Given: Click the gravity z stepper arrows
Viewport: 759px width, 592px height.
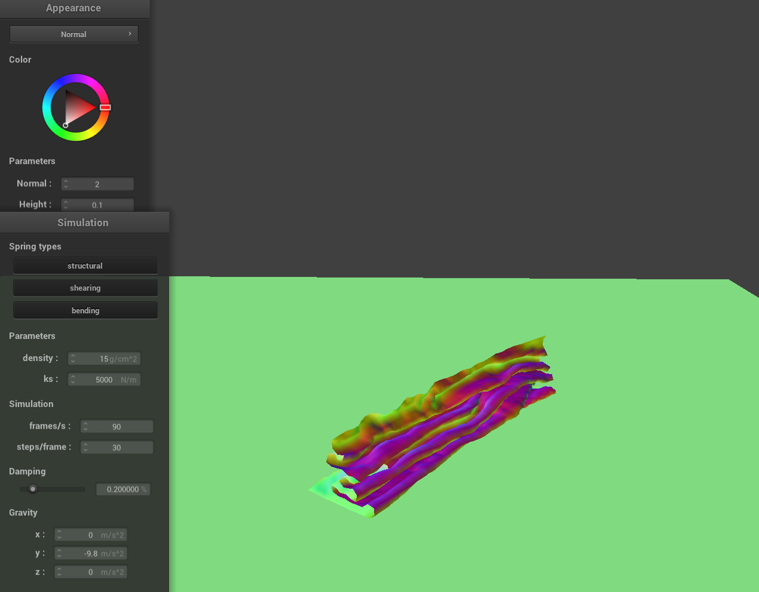Looking at the screenshot, I should (x=59, y=572).
